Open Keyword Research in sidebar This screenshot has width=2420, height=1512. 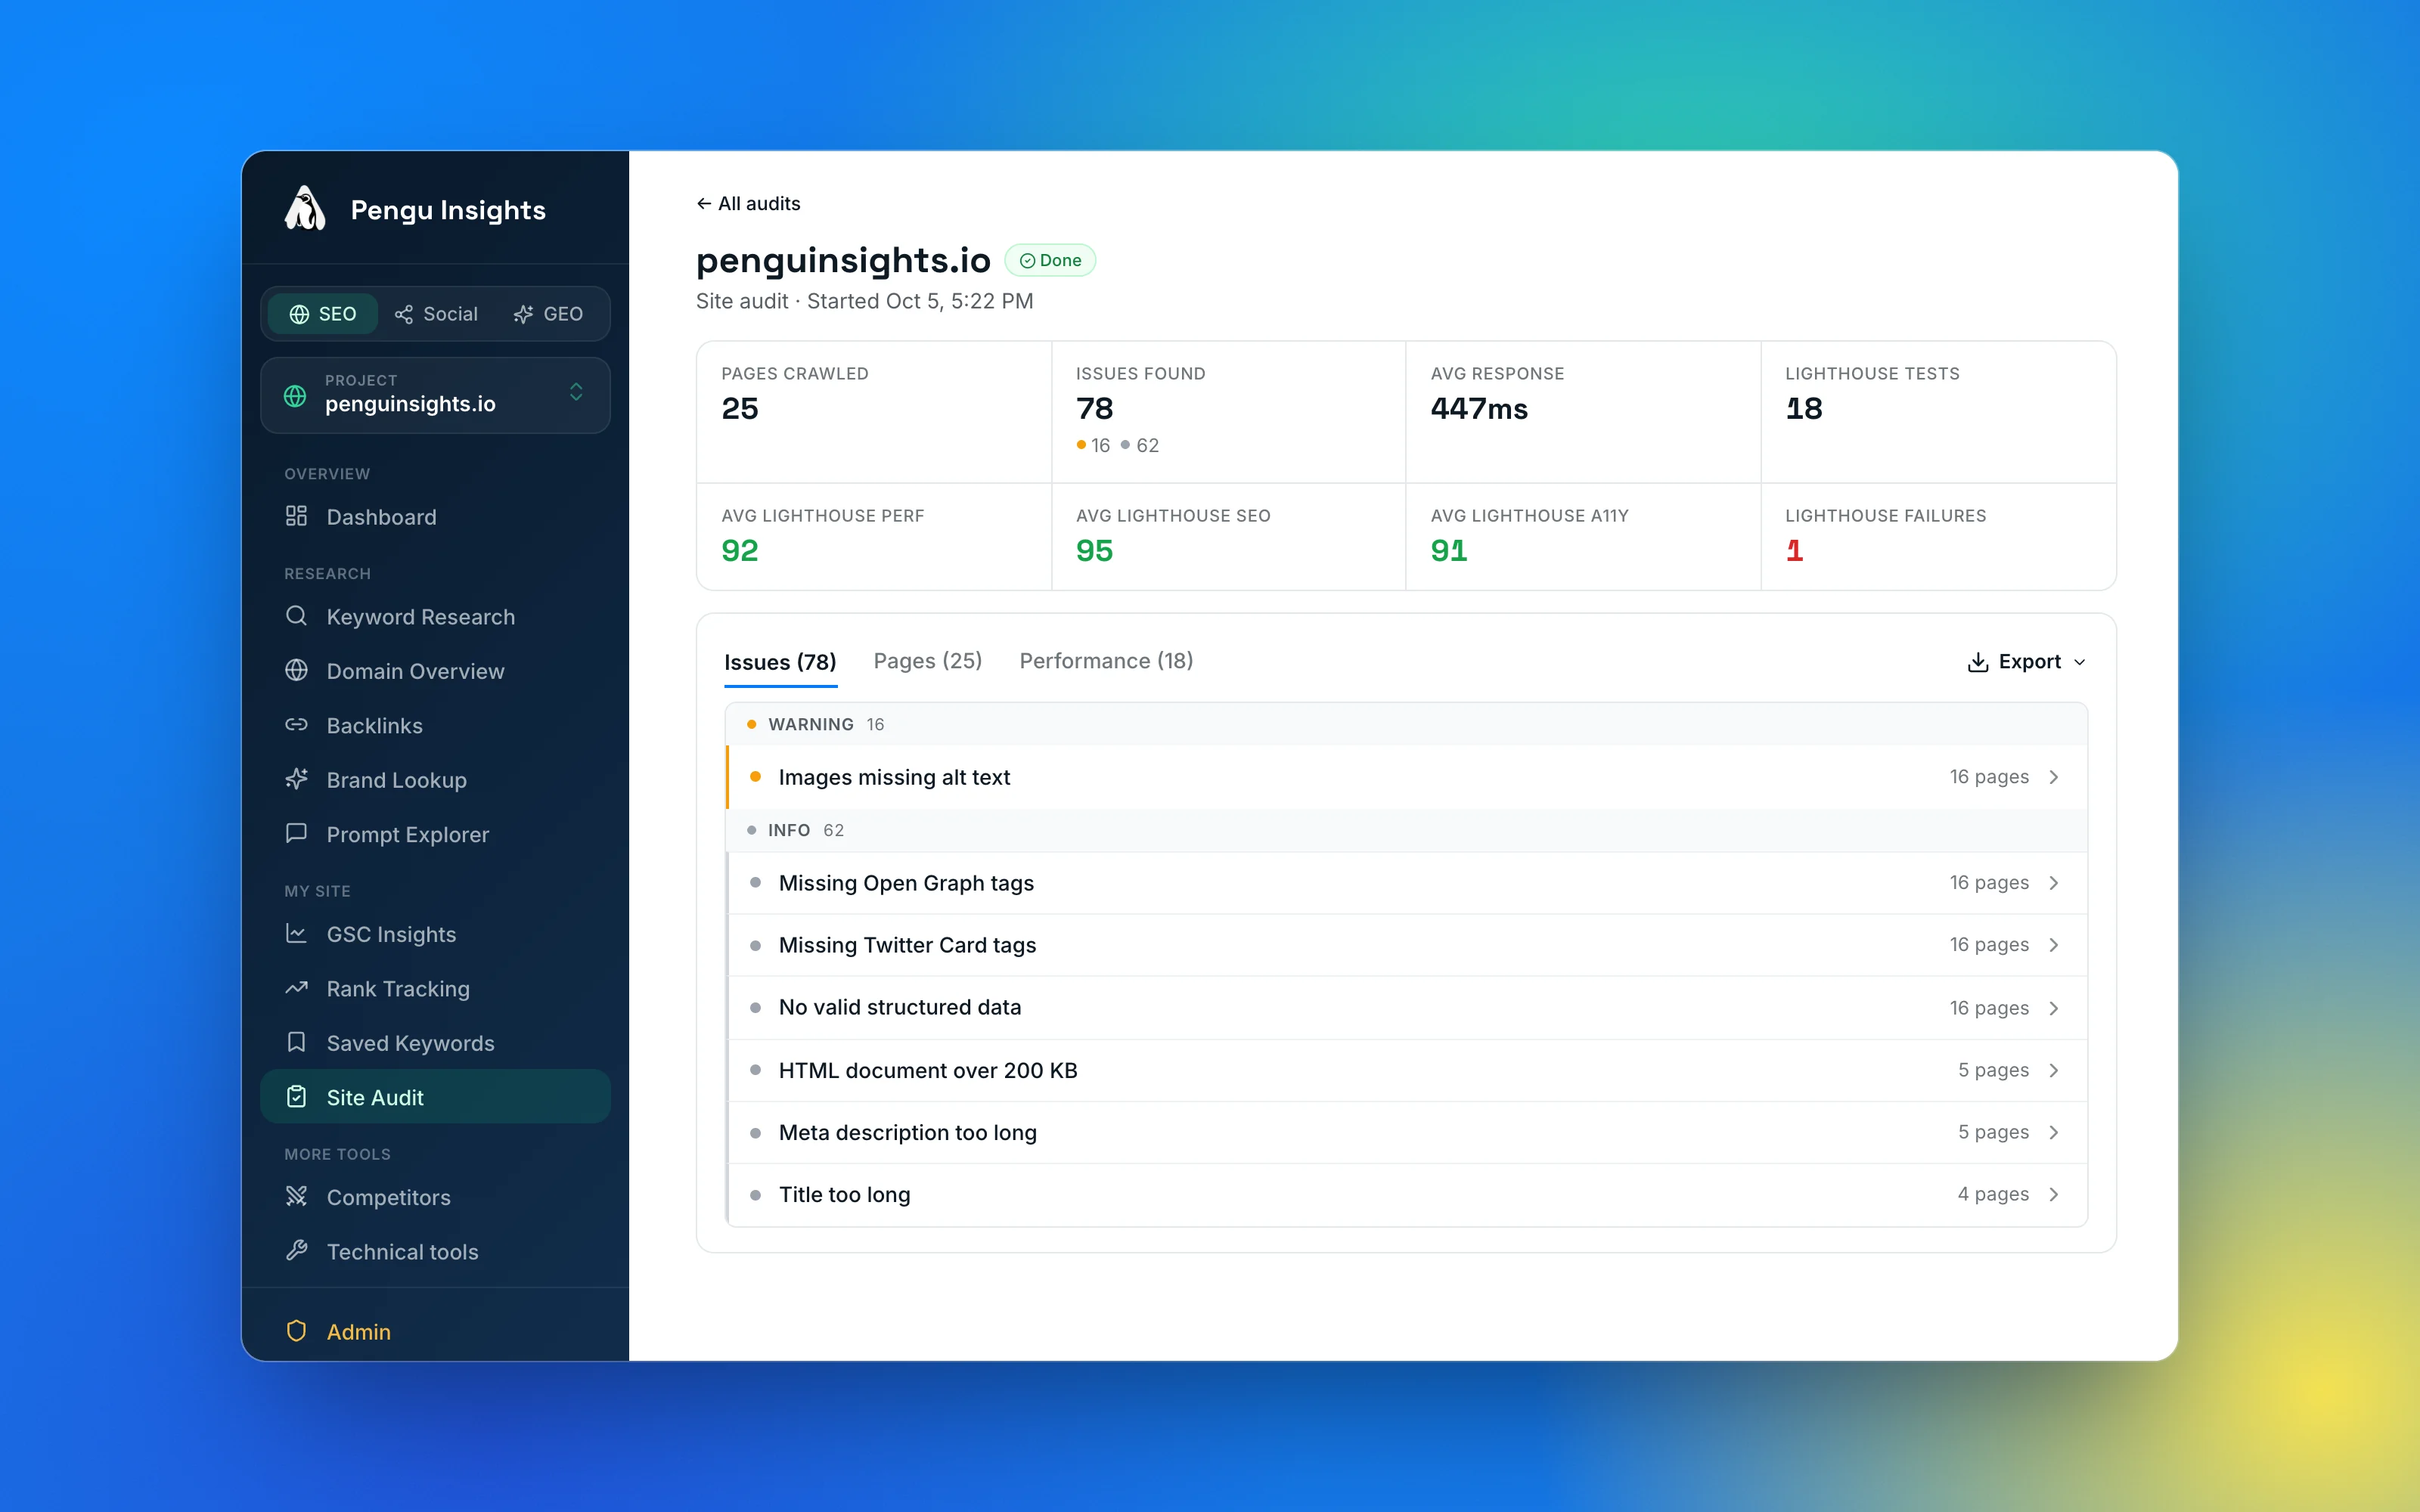pos(435,616)
